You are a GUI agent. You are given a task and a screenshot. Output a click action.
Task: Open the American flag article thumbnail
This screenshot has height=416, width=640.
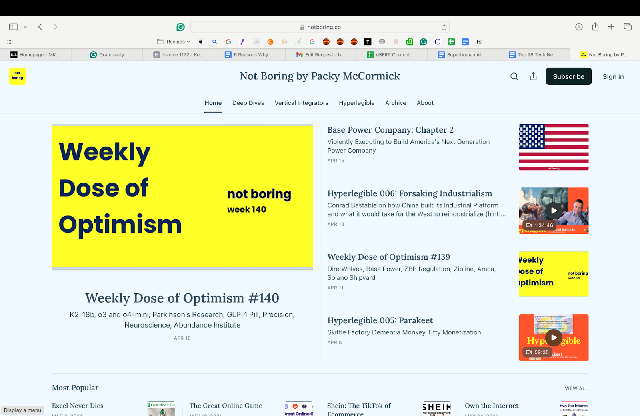click(554, 147)
